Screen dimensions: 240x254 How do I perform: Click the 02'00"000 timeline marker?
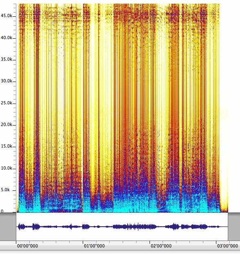161,246
